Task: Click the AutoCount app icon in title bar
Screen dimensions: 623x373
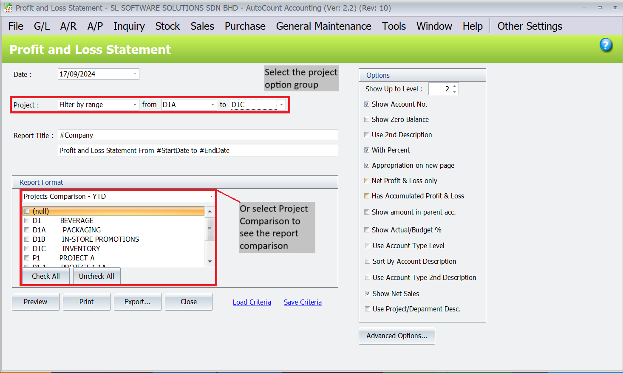Action: pos(8,8)
